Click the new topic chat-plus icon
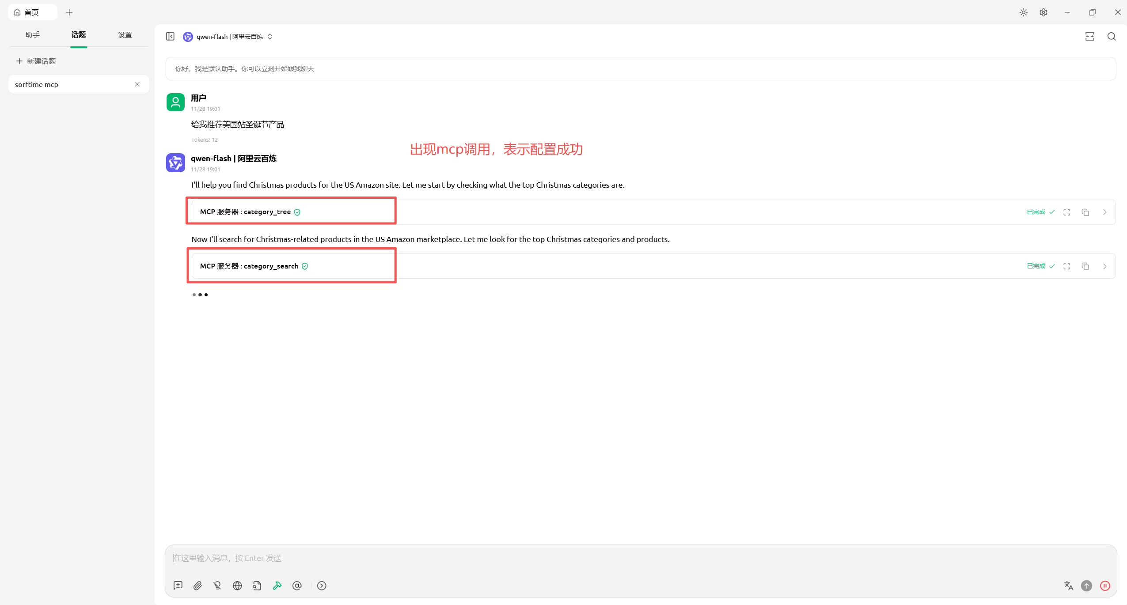Image resolution: width=1127 pixels, height=605 pixels. pyautogui.click(x=178, y=586)
